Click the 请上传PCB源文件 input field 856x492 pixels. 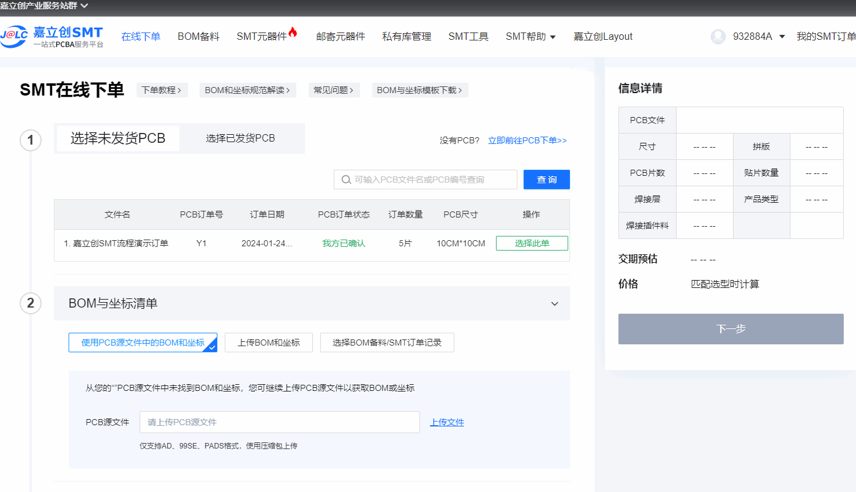(x=280, y=422)
